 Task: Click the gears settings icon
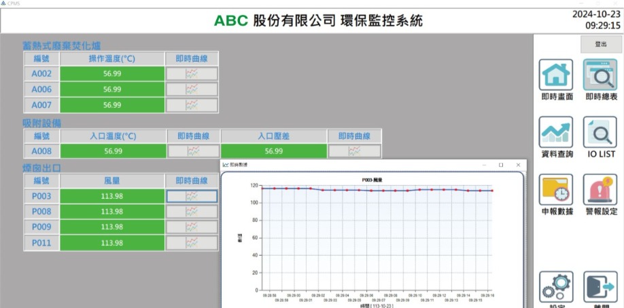pyautogui.click(x=556, y=287)
